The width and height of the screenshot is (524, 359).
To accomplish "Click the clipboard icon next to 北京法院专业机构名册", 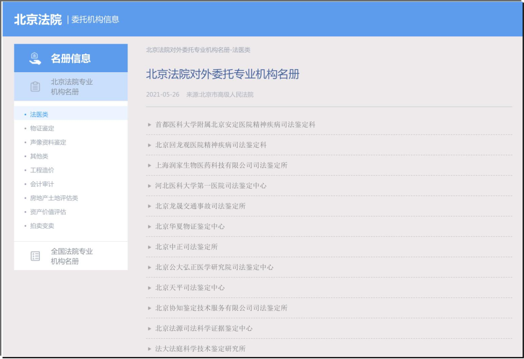I will 34,86.
